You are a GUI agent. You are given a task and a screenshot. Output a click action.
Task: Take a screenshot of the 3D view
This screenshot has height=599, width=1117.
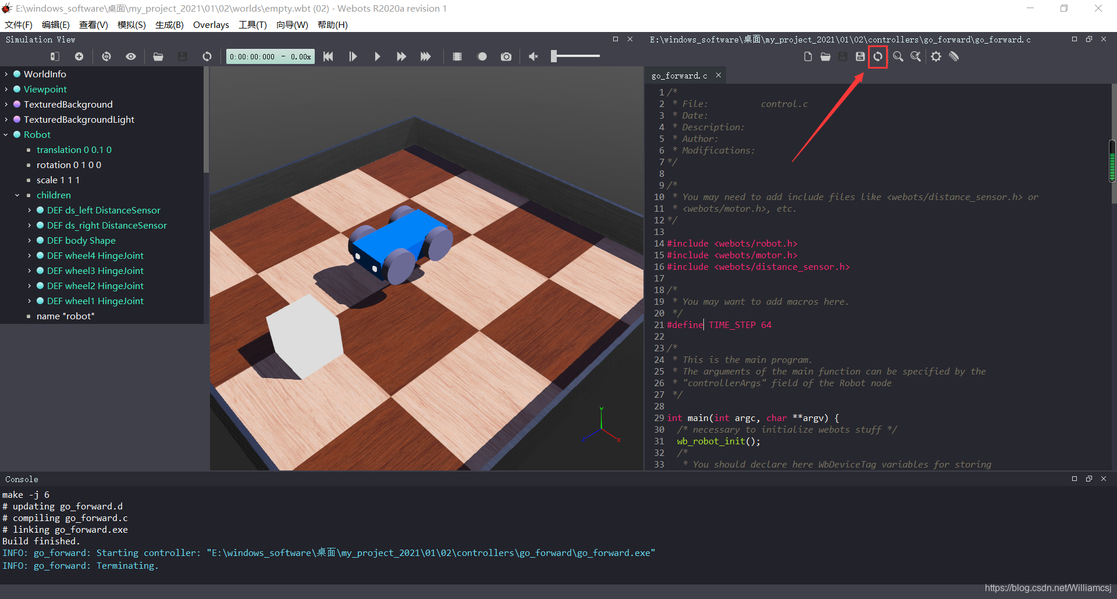pyautogui.click(x=506, y=56)
